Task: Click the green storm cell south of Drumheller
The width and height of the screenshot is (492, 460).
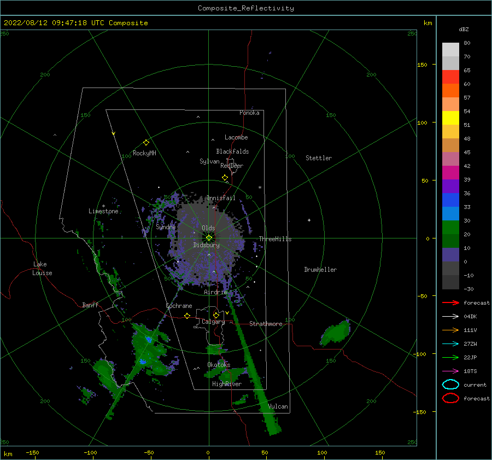Action: pos(336,332)
